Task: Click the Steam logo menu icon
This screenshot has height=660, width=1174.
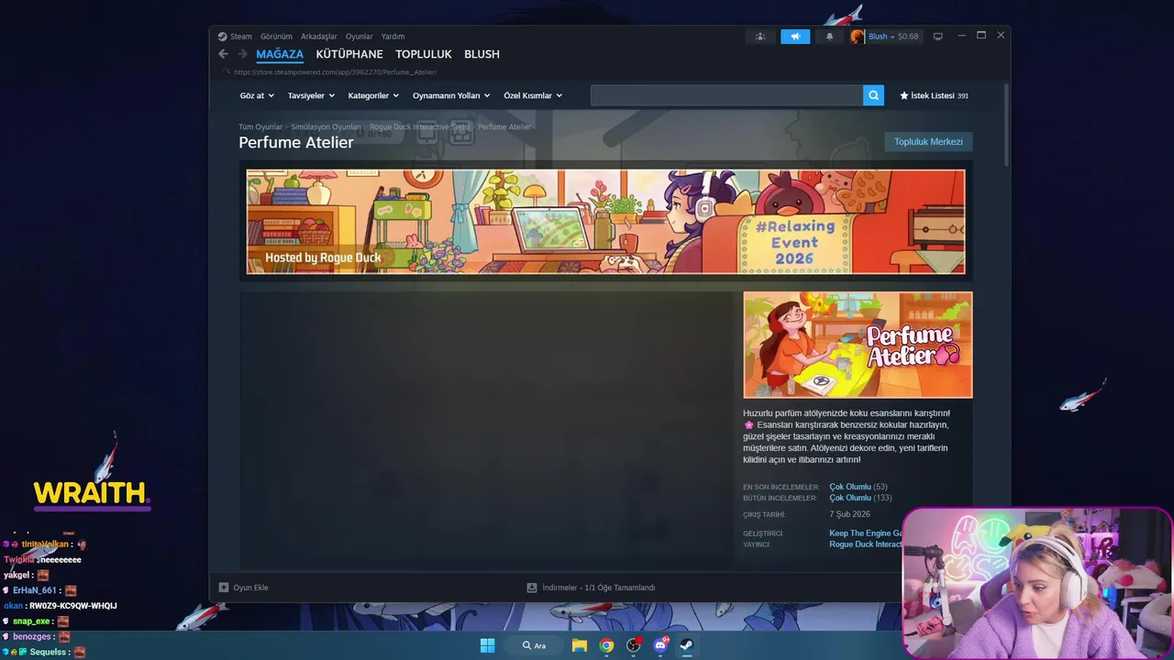Action: tap(222, 37)
